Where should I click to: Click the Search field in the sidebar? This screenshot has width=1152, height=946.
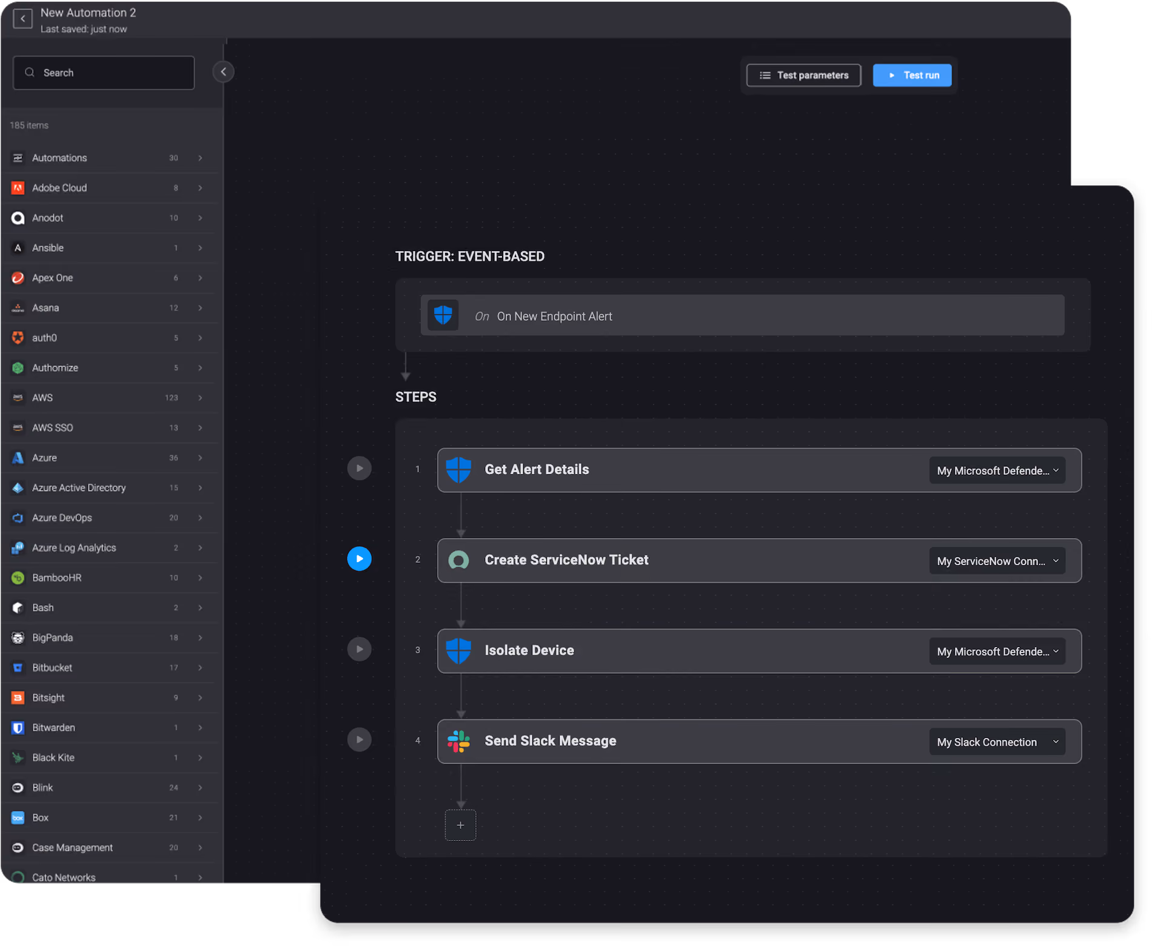click(x=104, y=73)
